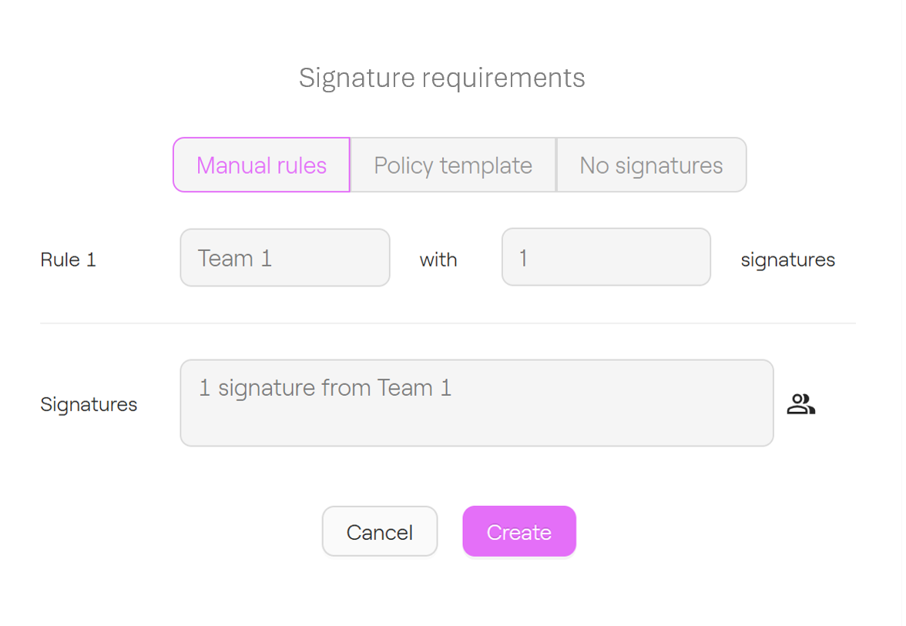Click the "1 signature from Team 1" text
The height and width of the screenshot is (626, 906).
325,387
